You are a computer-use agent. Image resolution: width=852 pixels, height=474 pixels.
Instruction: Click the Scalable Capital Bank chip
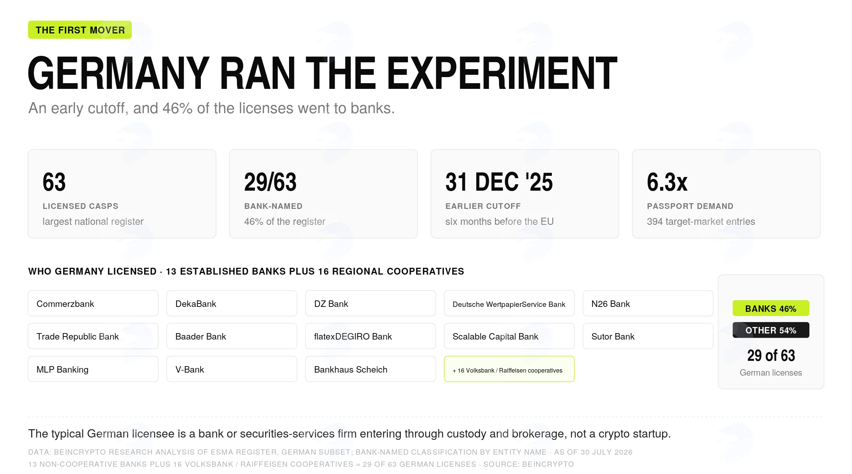point(509,336)
